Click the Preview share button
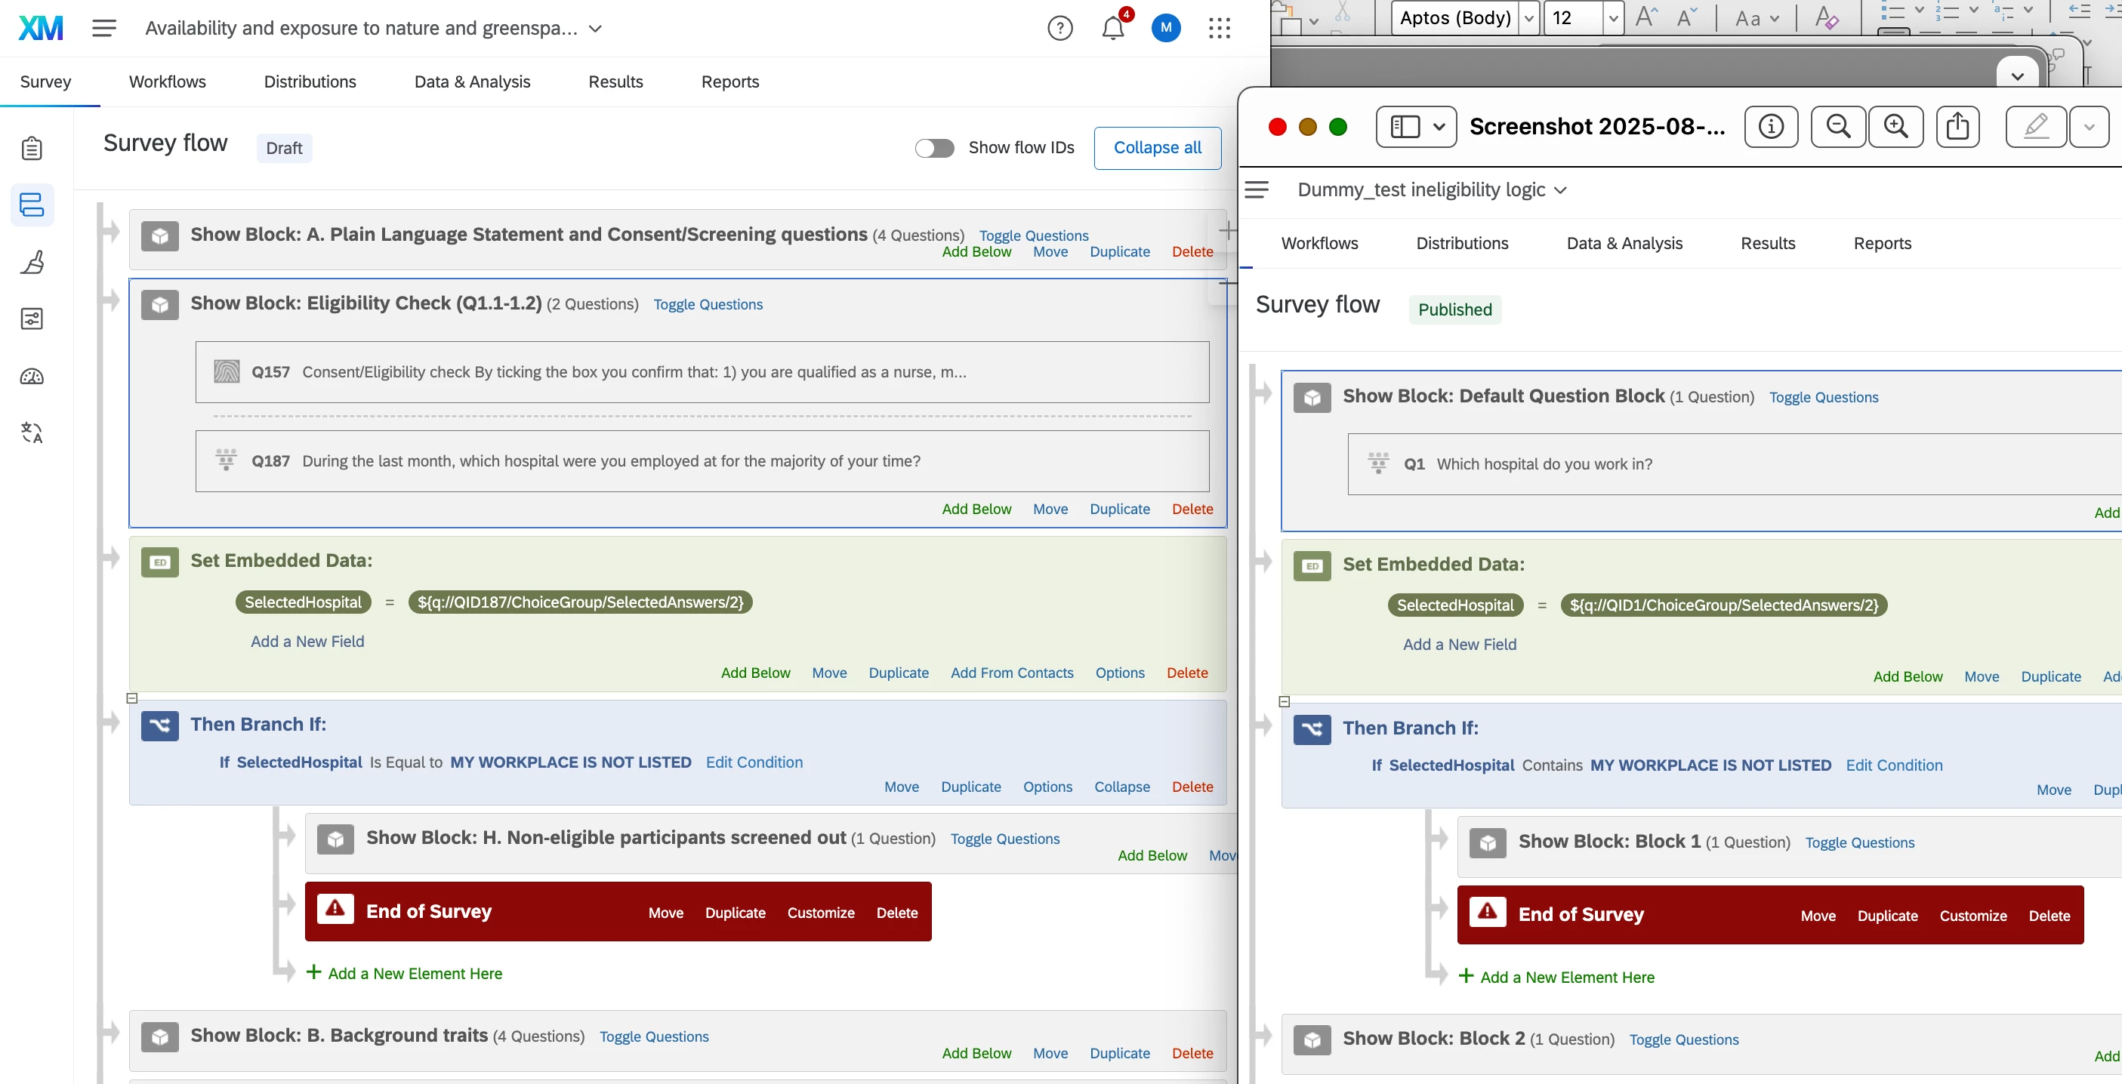Image resolution: width=2122 pixels, height=1084 pixels. coord(1957,127)
